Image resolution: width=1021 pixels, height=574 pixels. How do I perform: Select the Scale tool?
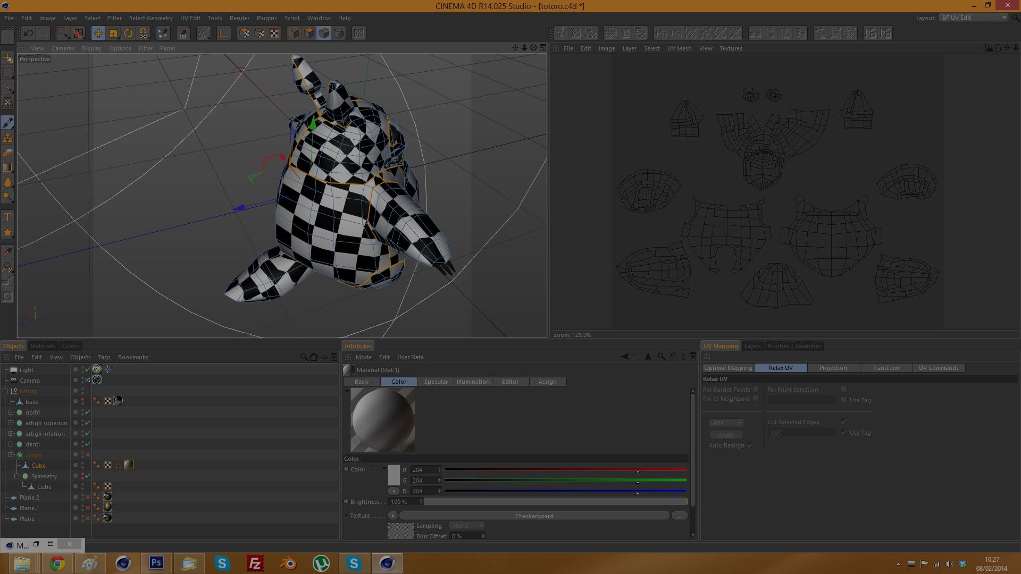(x=113, y=33)
